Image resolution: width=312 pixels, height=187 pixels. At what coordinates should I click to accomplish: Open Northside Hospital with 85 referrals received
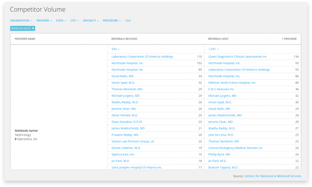[128, 70]
